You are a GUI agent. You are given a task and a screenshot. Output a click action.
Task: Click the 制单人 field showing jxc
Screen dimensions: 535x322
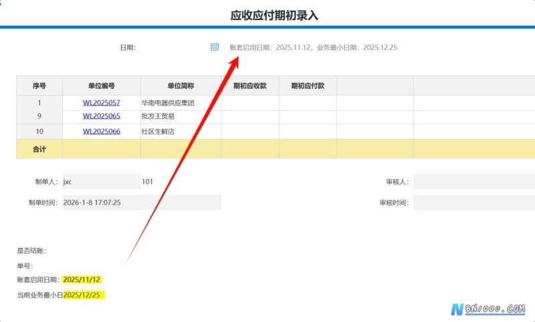click(102, 182)
